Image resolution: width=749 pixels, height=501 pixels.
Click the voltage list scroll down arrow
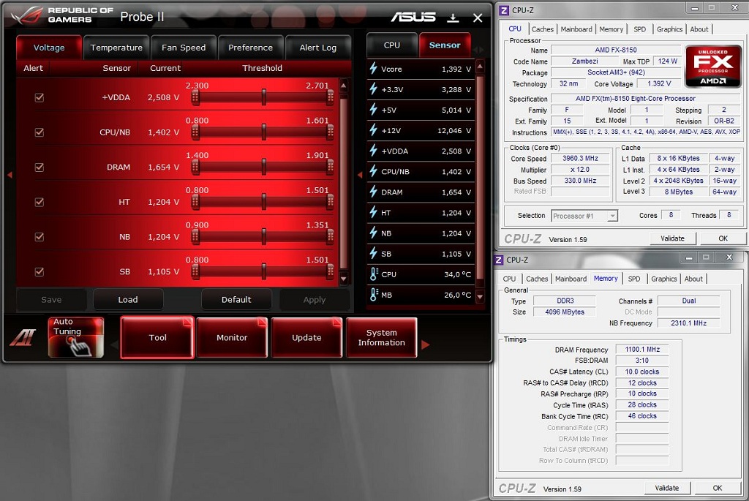(344, 278)
